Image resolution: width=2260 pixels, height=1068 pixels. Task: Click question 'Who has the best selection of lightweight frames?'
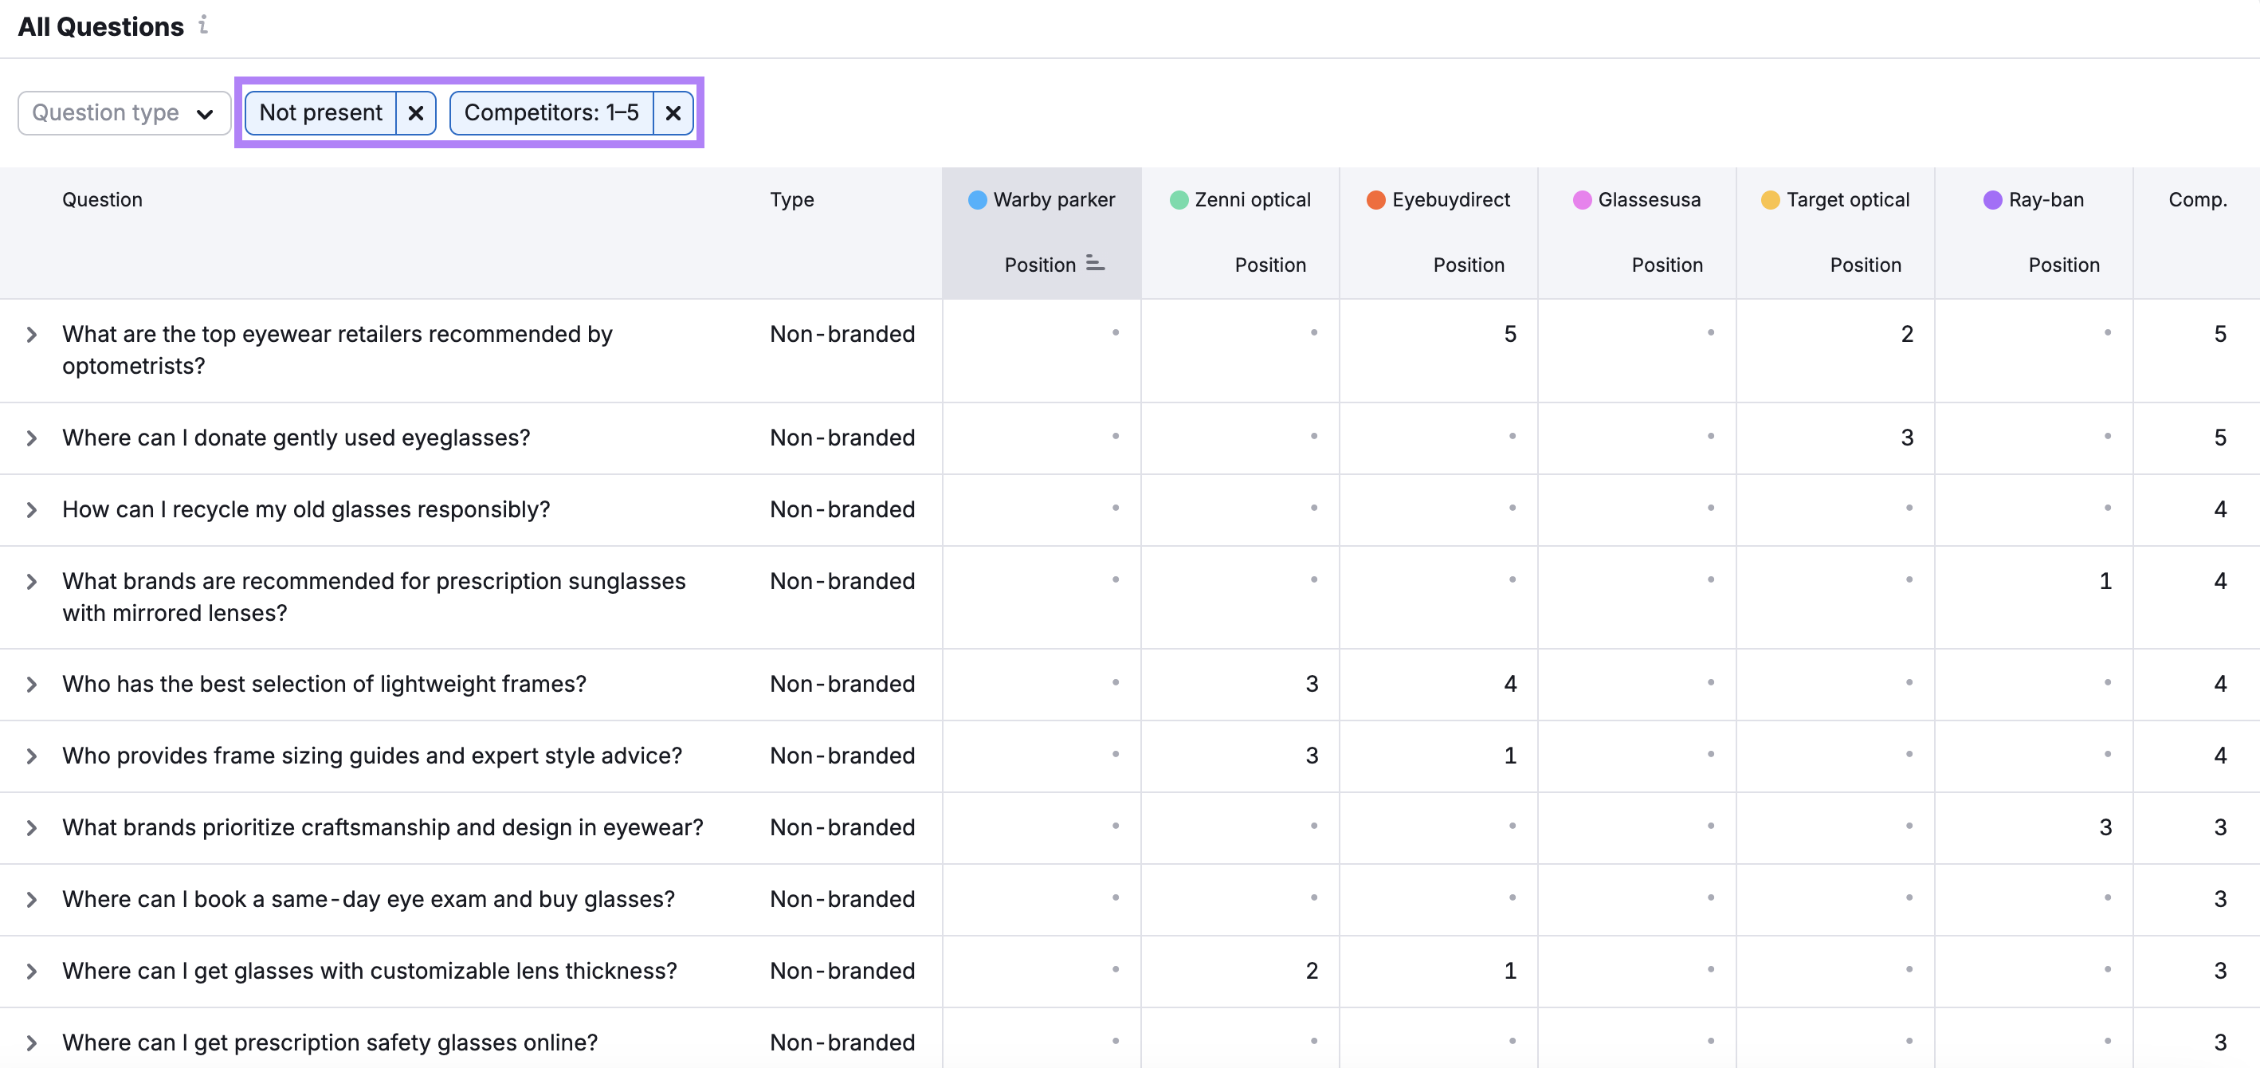324,685
